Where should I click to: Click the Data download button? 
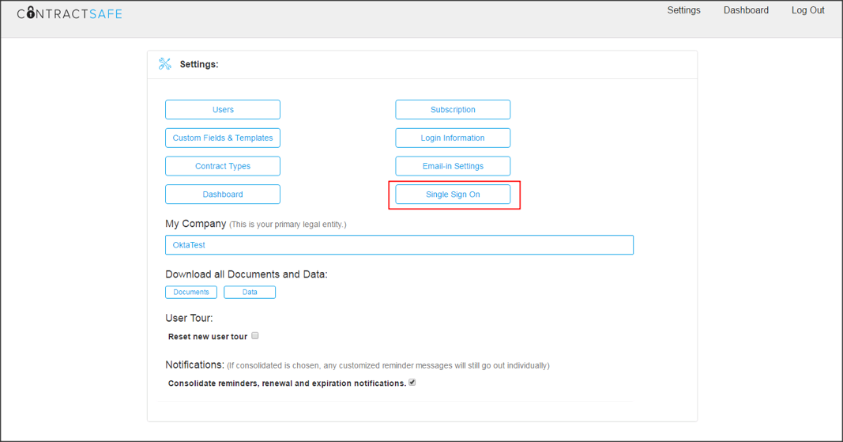click(250, 293)
